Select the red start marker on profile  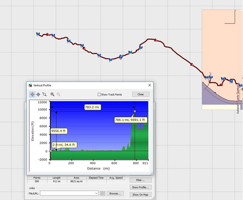tap(51, 151)
